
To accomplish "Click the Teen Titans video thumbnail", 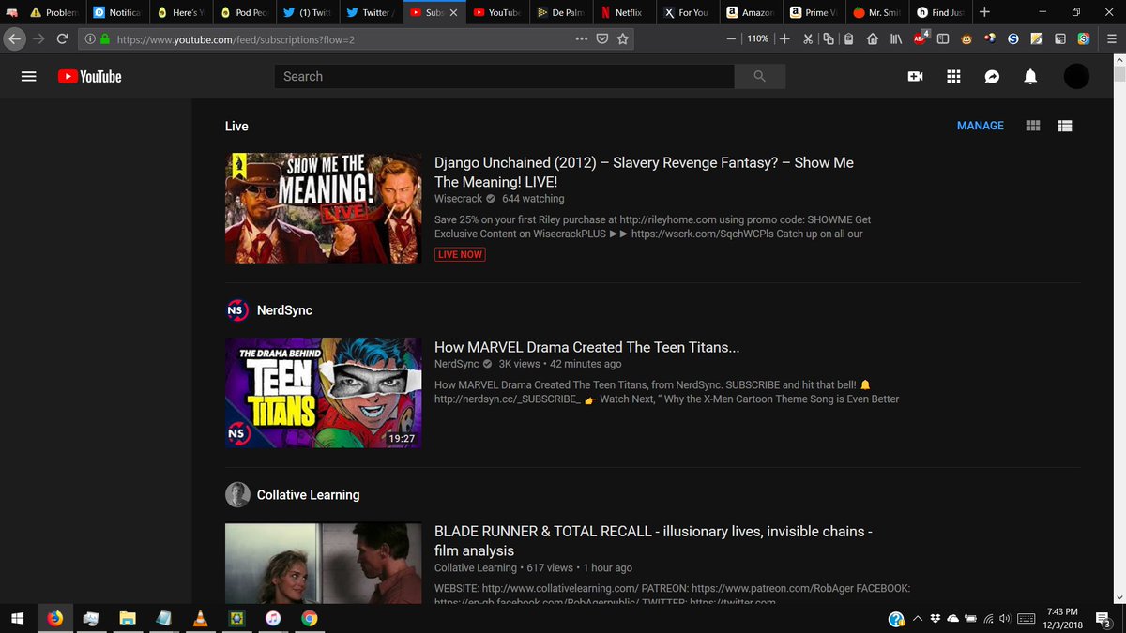I will click(324, 393).
